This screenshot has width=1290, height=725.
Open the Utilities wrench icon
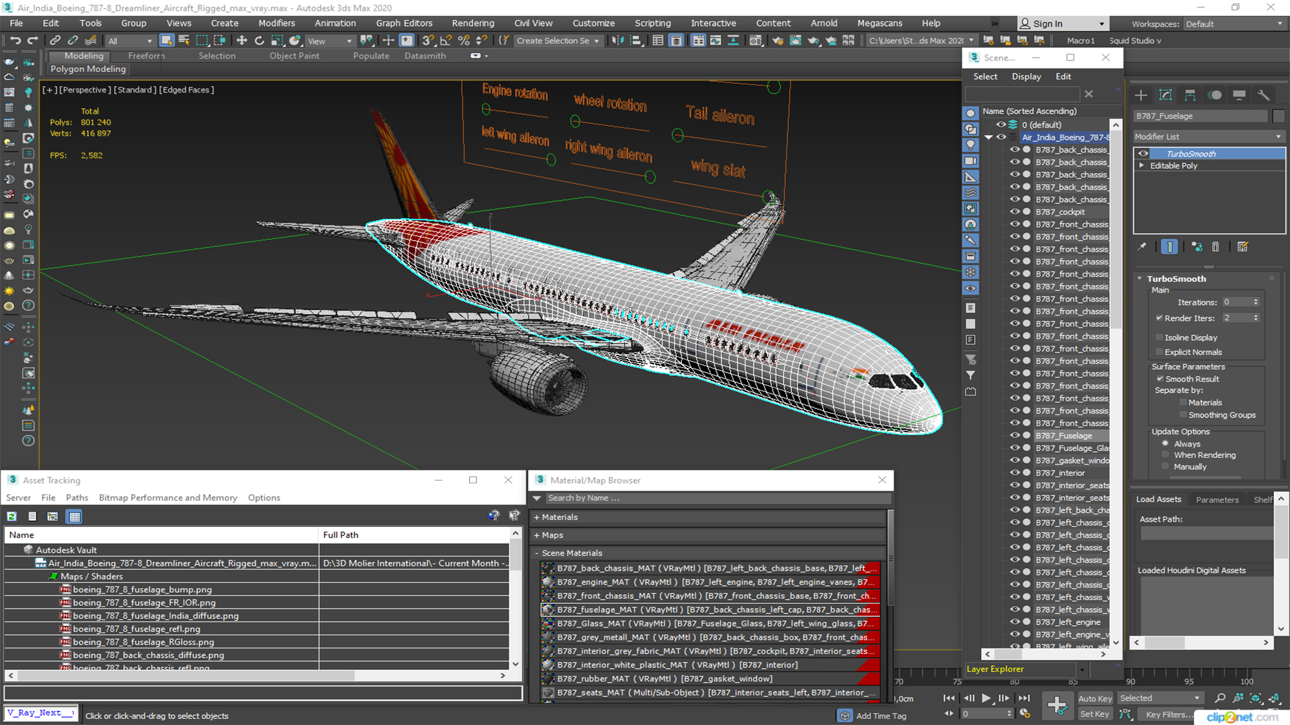[x=1264, y=95]
